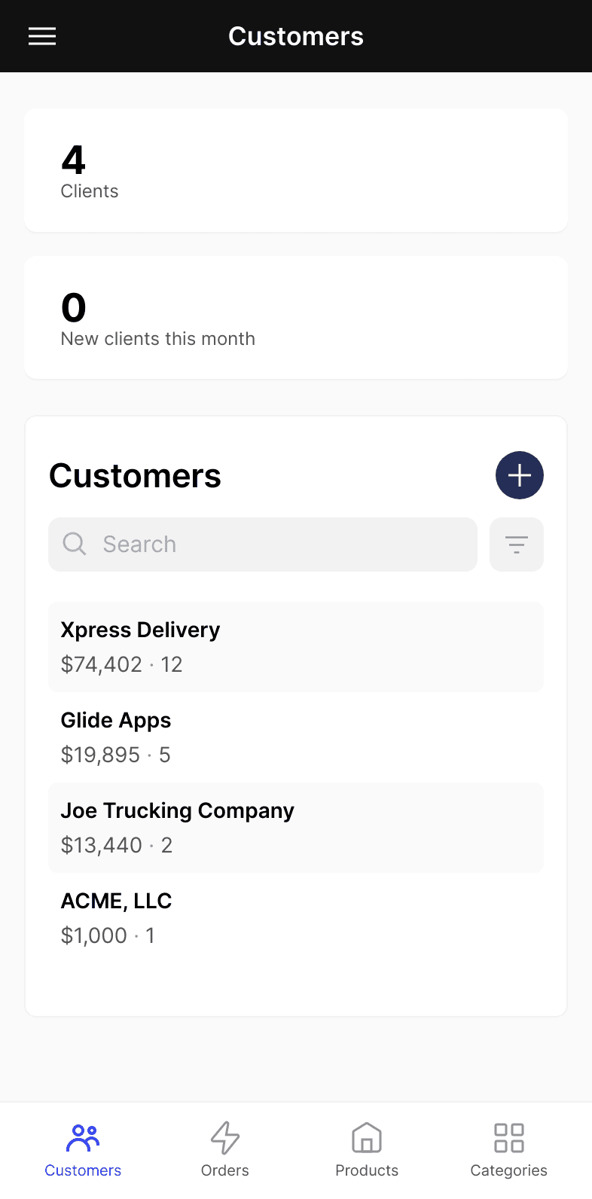Switch to the Products tab label
Viewport: 592px width, 1199px height.
click(367, 1170)
